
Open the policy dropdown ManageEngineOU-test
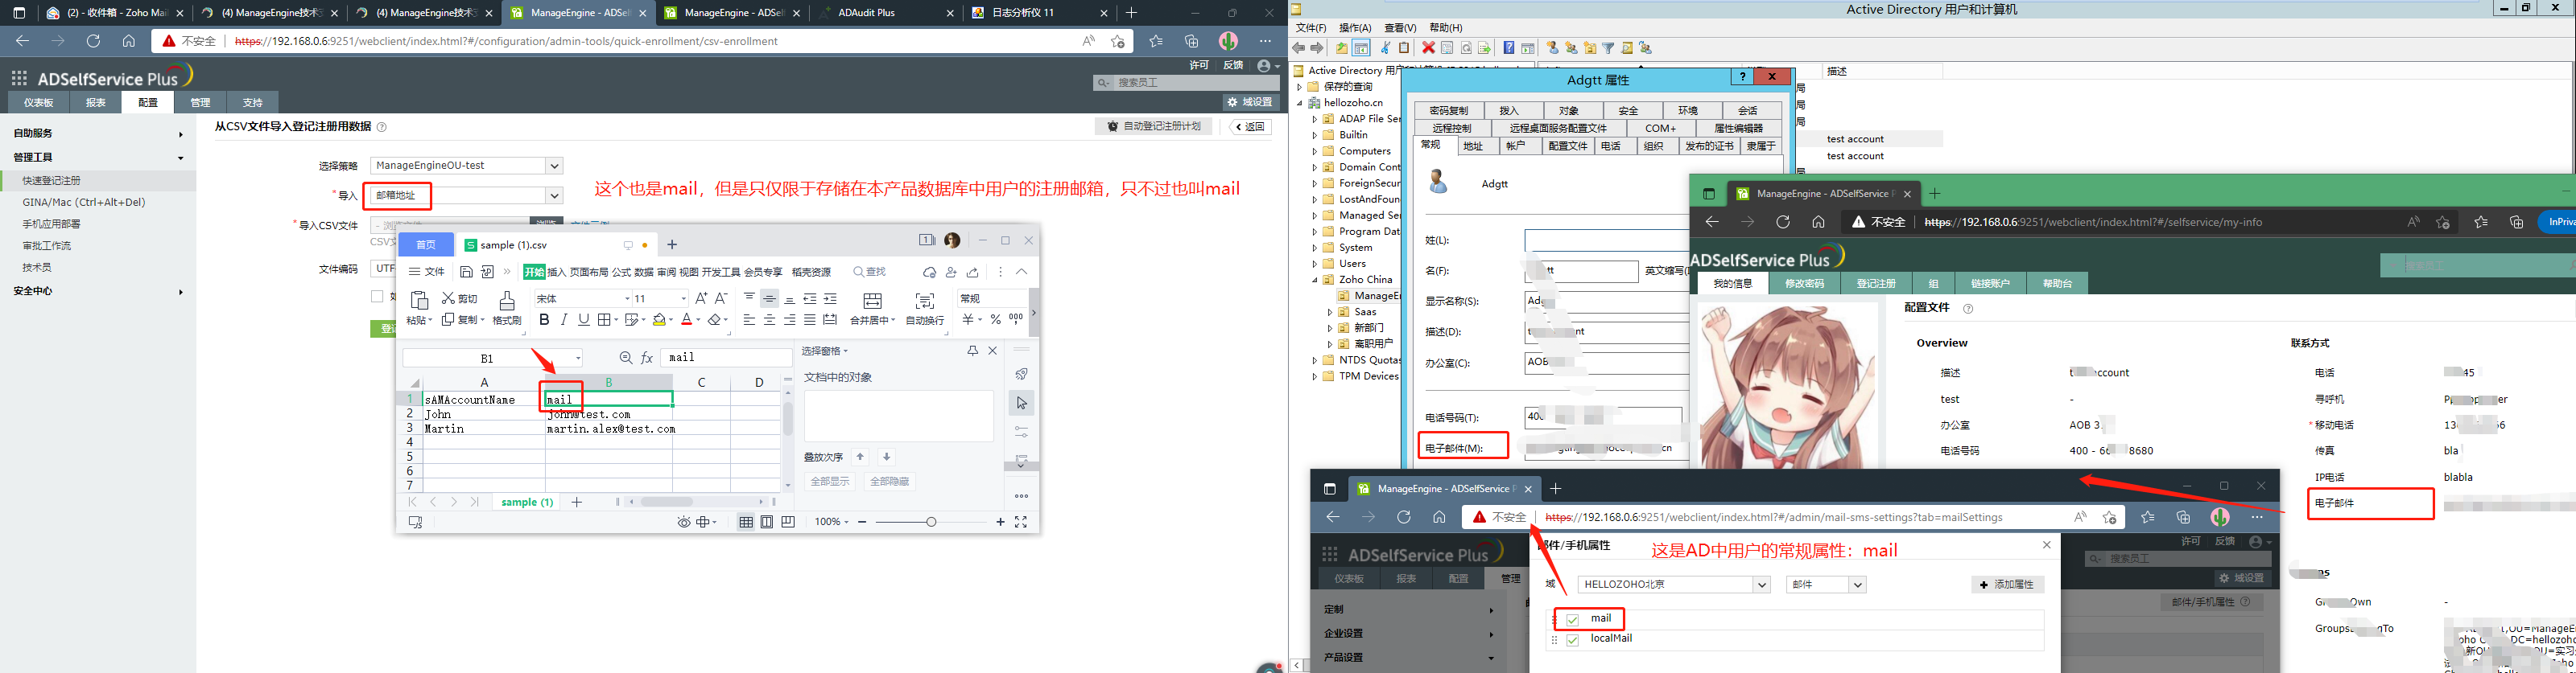click(555, 166)
